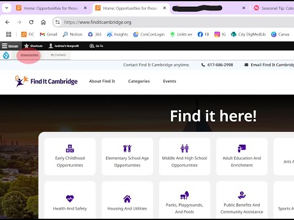Close the first Home: Opportunities tab
Viewport: 294px width, 220px height.
point(85,8)
